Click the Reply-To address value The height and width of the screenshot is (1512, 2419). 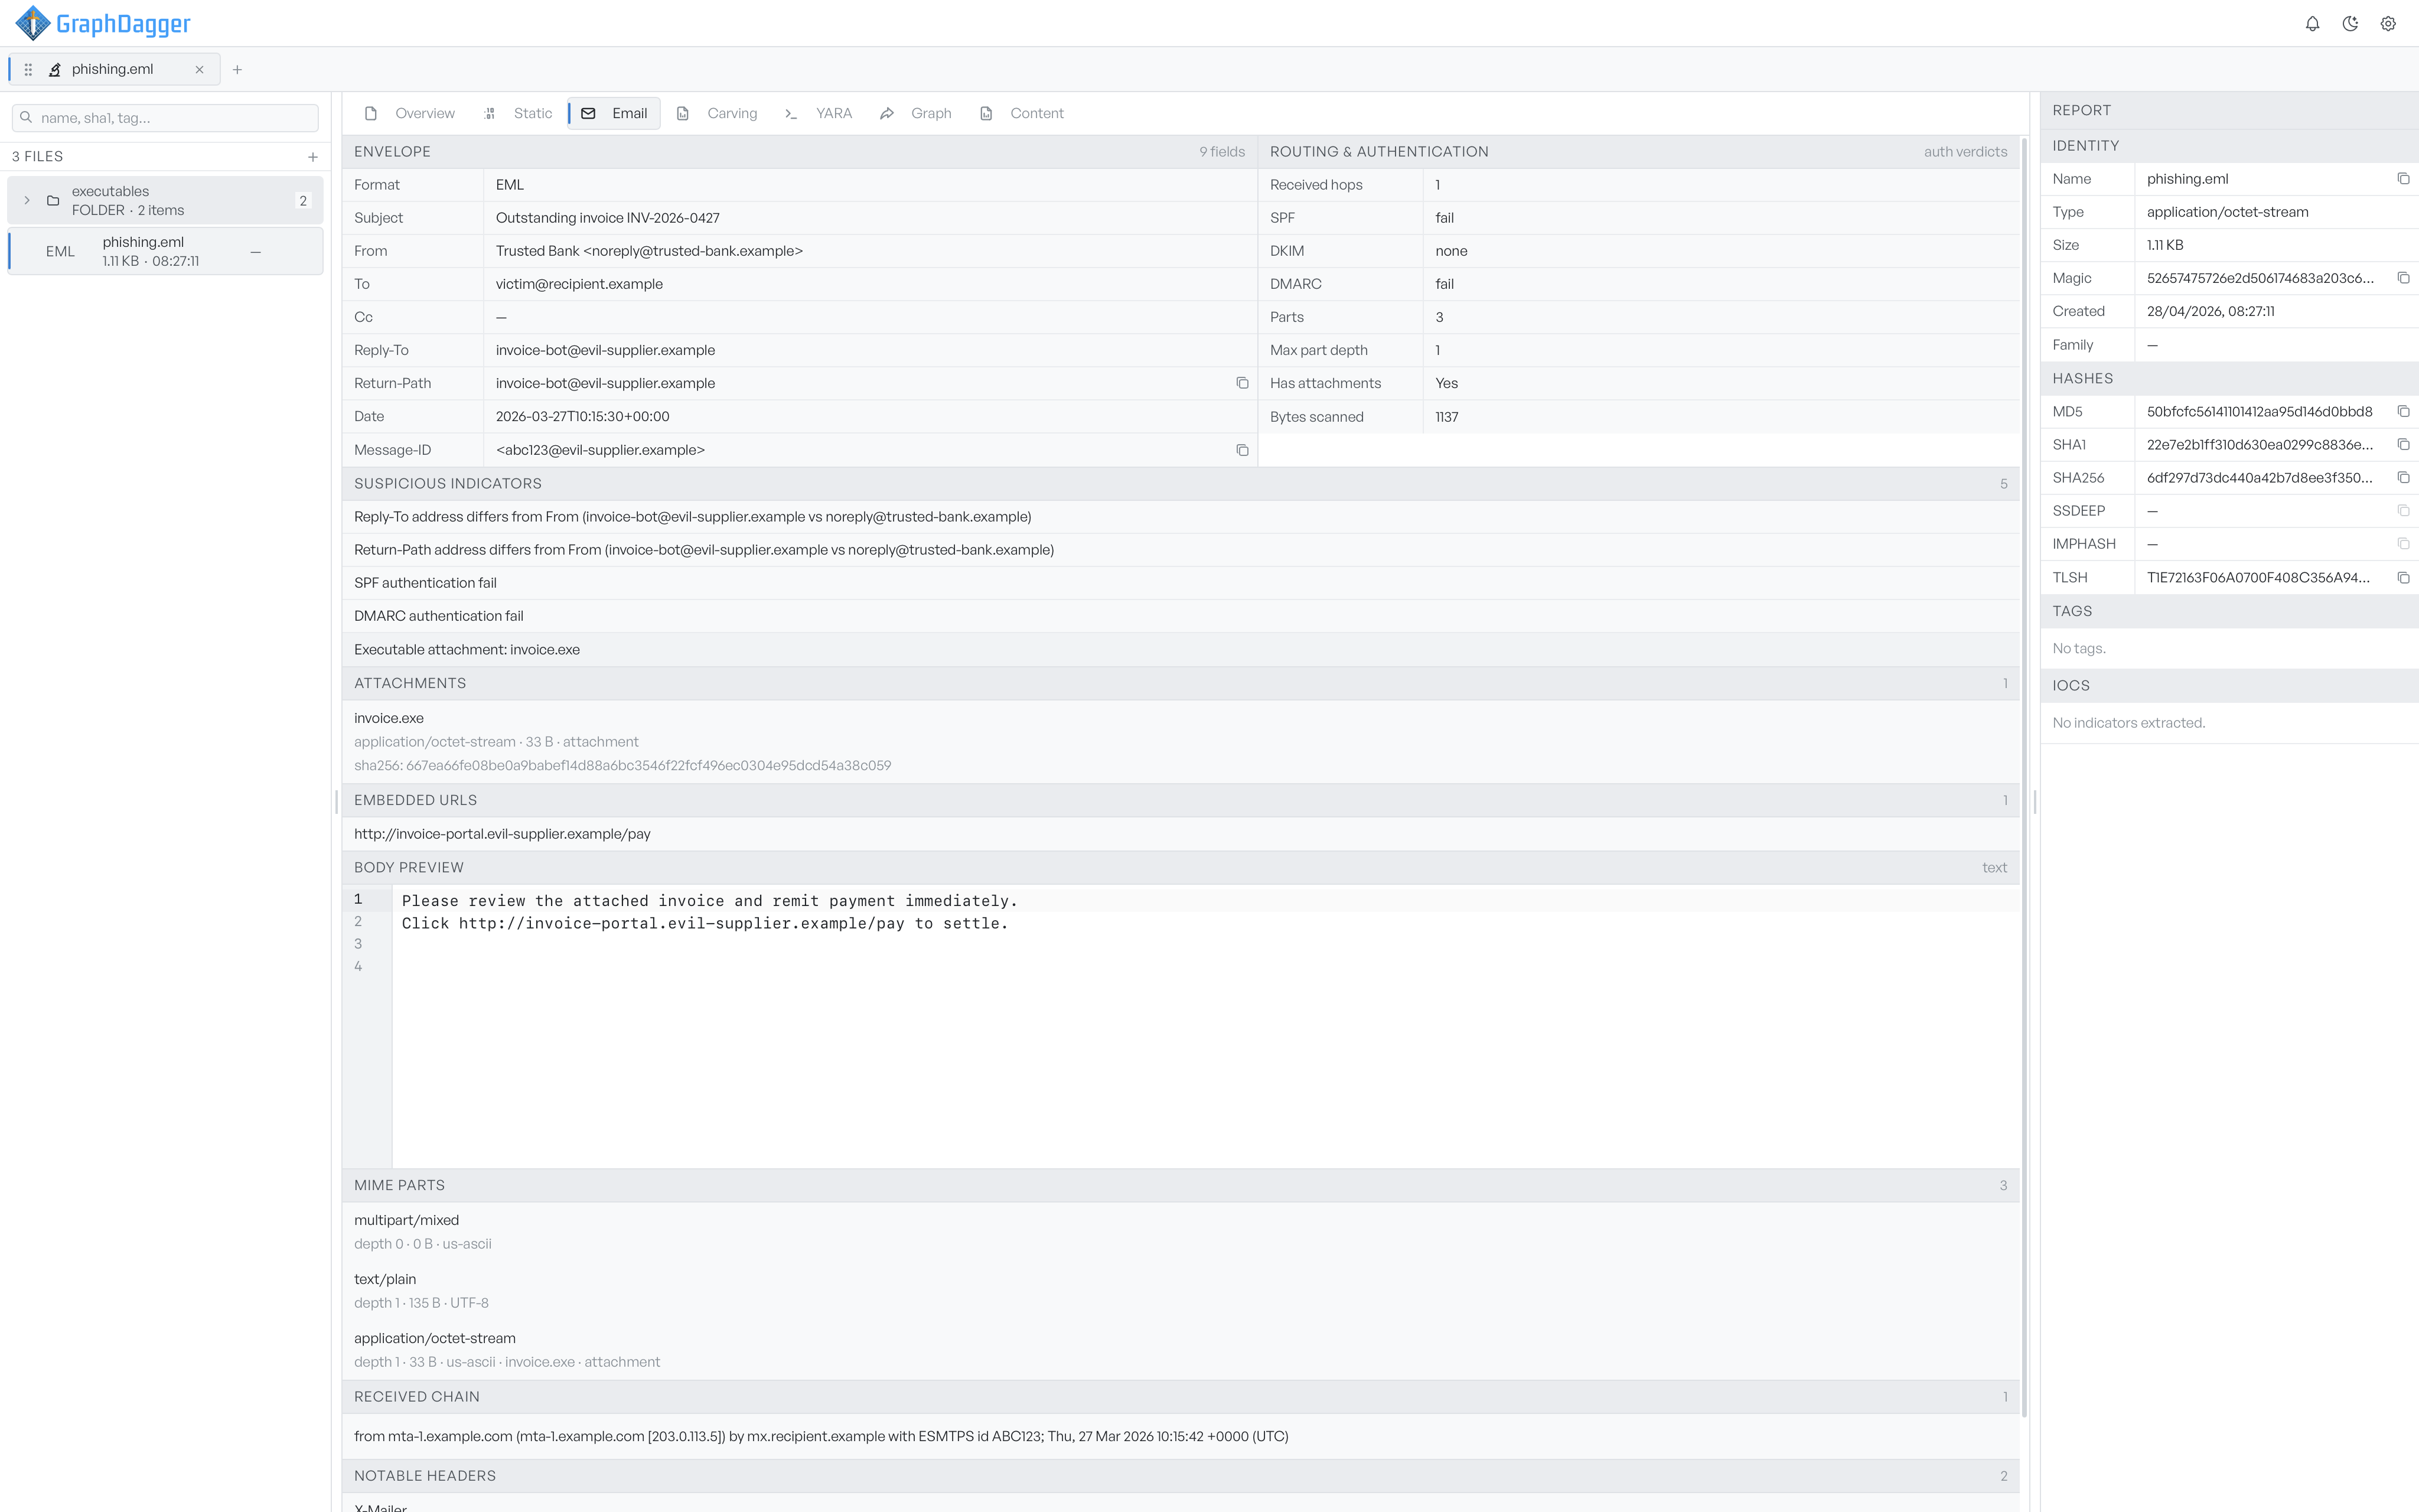click(606, 350)
